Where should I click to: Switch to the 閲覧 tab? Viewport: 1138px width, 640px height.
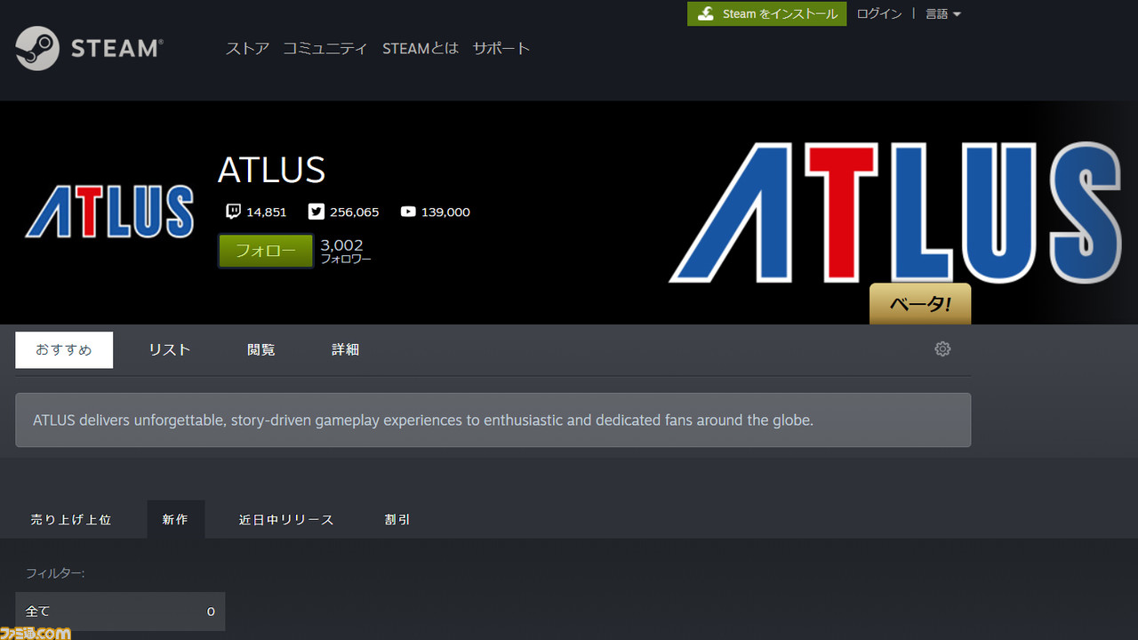[260, 349]
